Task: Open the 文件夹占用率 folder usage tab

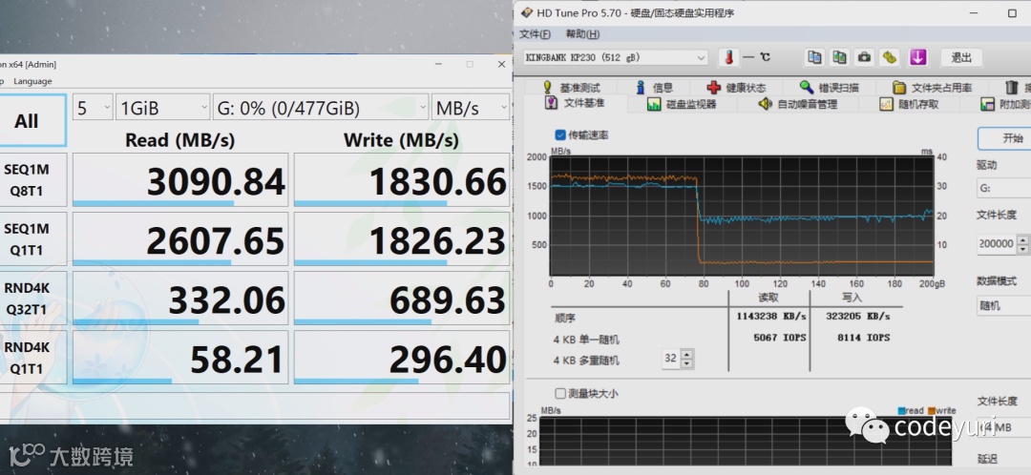Action: coord(933,88)
